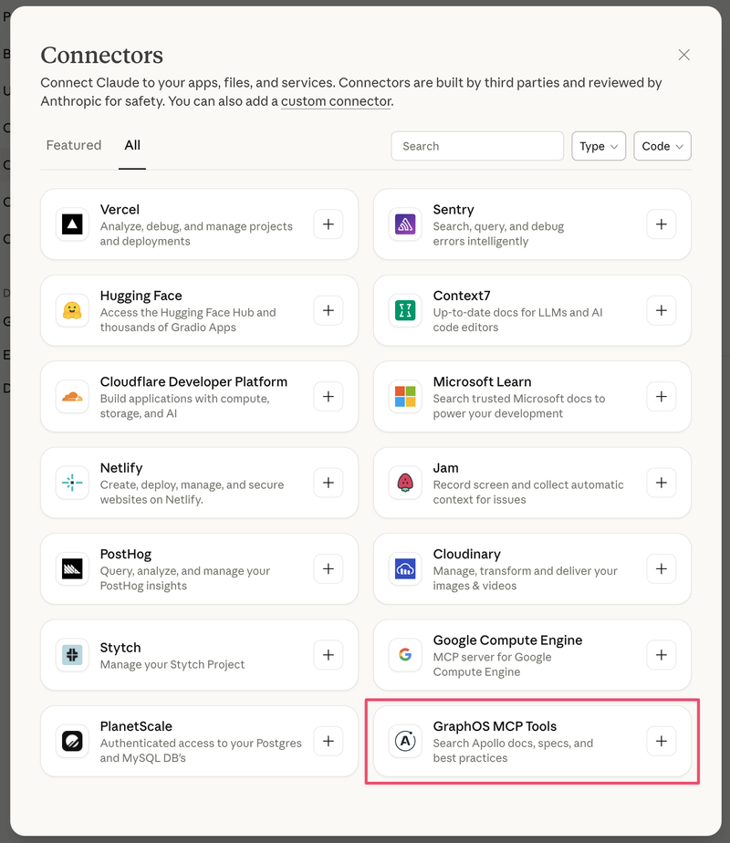Add the Stytch connector
The image size is (730, 843).
point(328,655)
